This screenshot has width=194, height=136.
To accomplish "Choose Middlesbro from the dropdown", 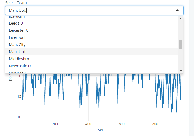I will (x=19, y=59).
